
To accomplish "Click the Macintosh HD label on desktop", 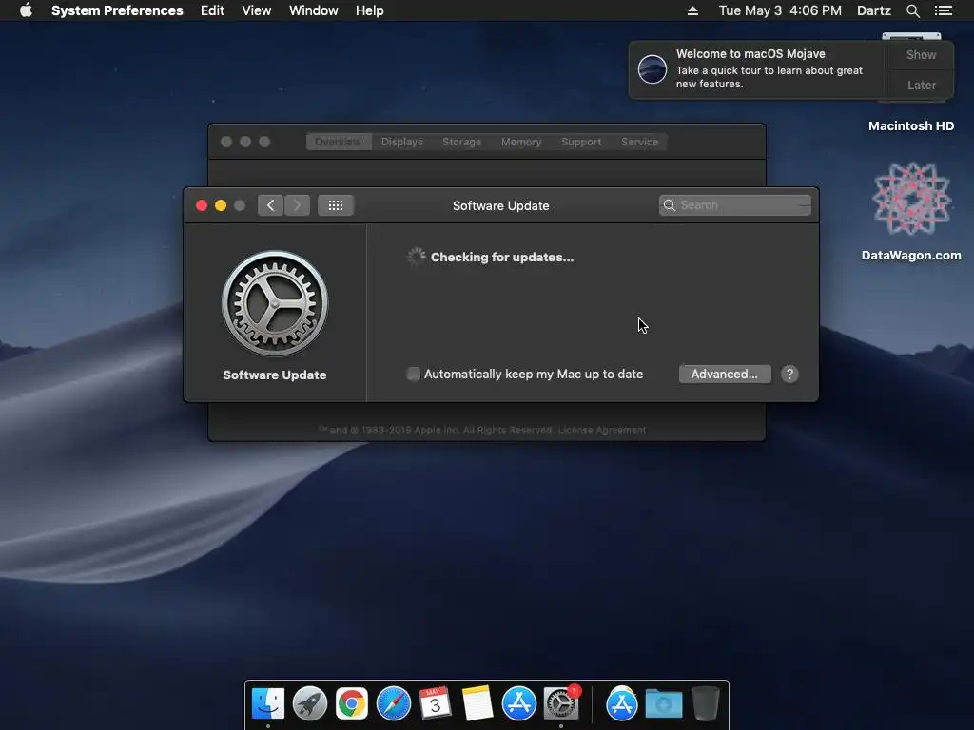I will point(910,126).
